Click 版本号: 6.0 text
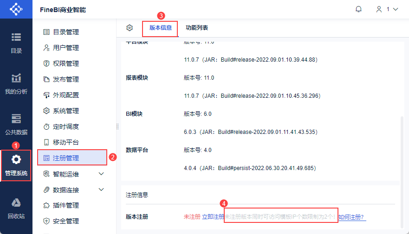This screenshot has height=234, width=409. click(197, 114)
